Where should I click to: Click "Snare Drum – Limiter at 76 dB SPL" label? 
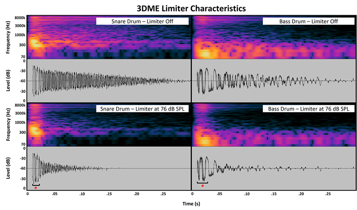142,109
